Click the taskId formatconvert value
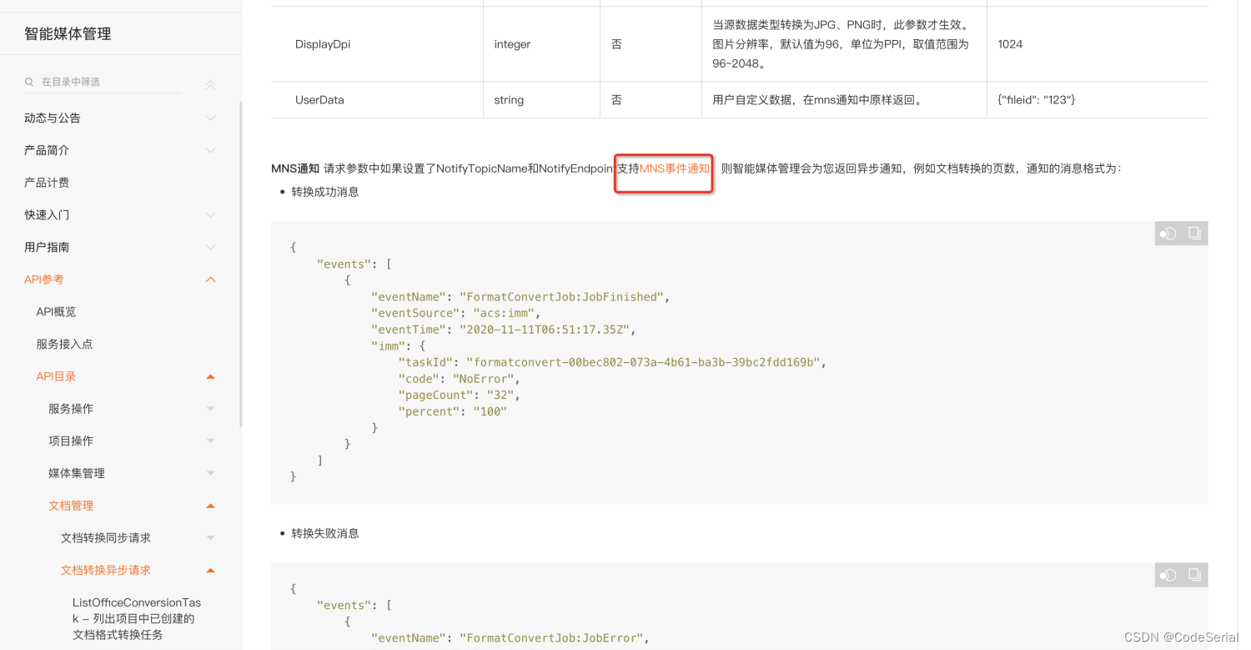 (x=645, y=362)
